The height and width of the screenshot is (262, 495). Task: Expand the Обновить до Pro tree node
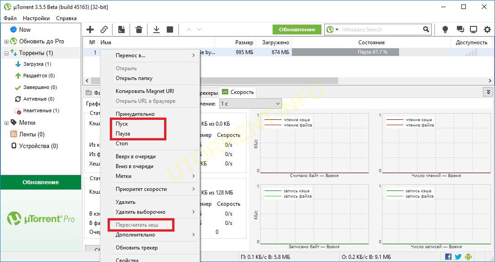click(6, 42)
